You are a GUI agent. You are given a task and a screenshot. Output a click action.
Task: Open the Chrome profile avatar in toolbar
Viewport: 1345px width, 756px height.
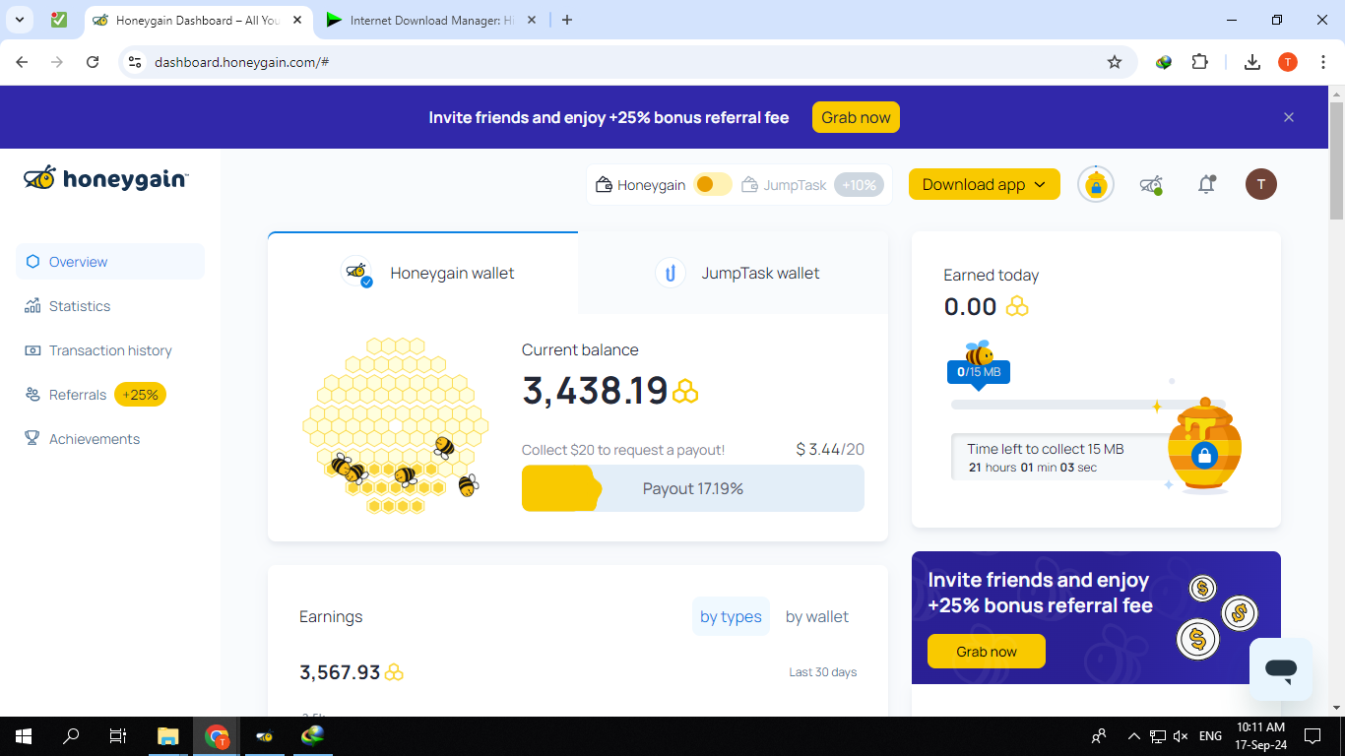point(1288,62)
